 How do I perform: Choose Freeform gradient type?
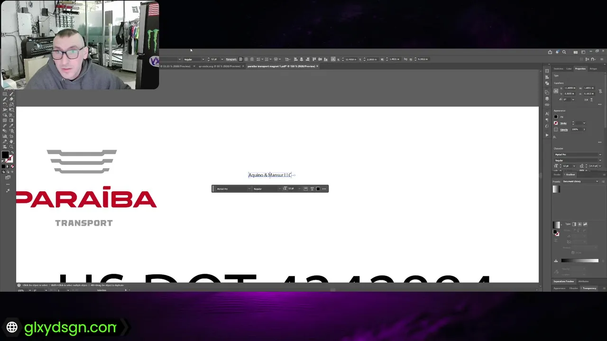click(585, 224)
